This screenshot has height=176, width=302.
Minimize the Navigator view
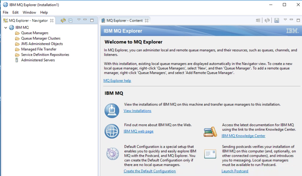[x=85, y=20]
